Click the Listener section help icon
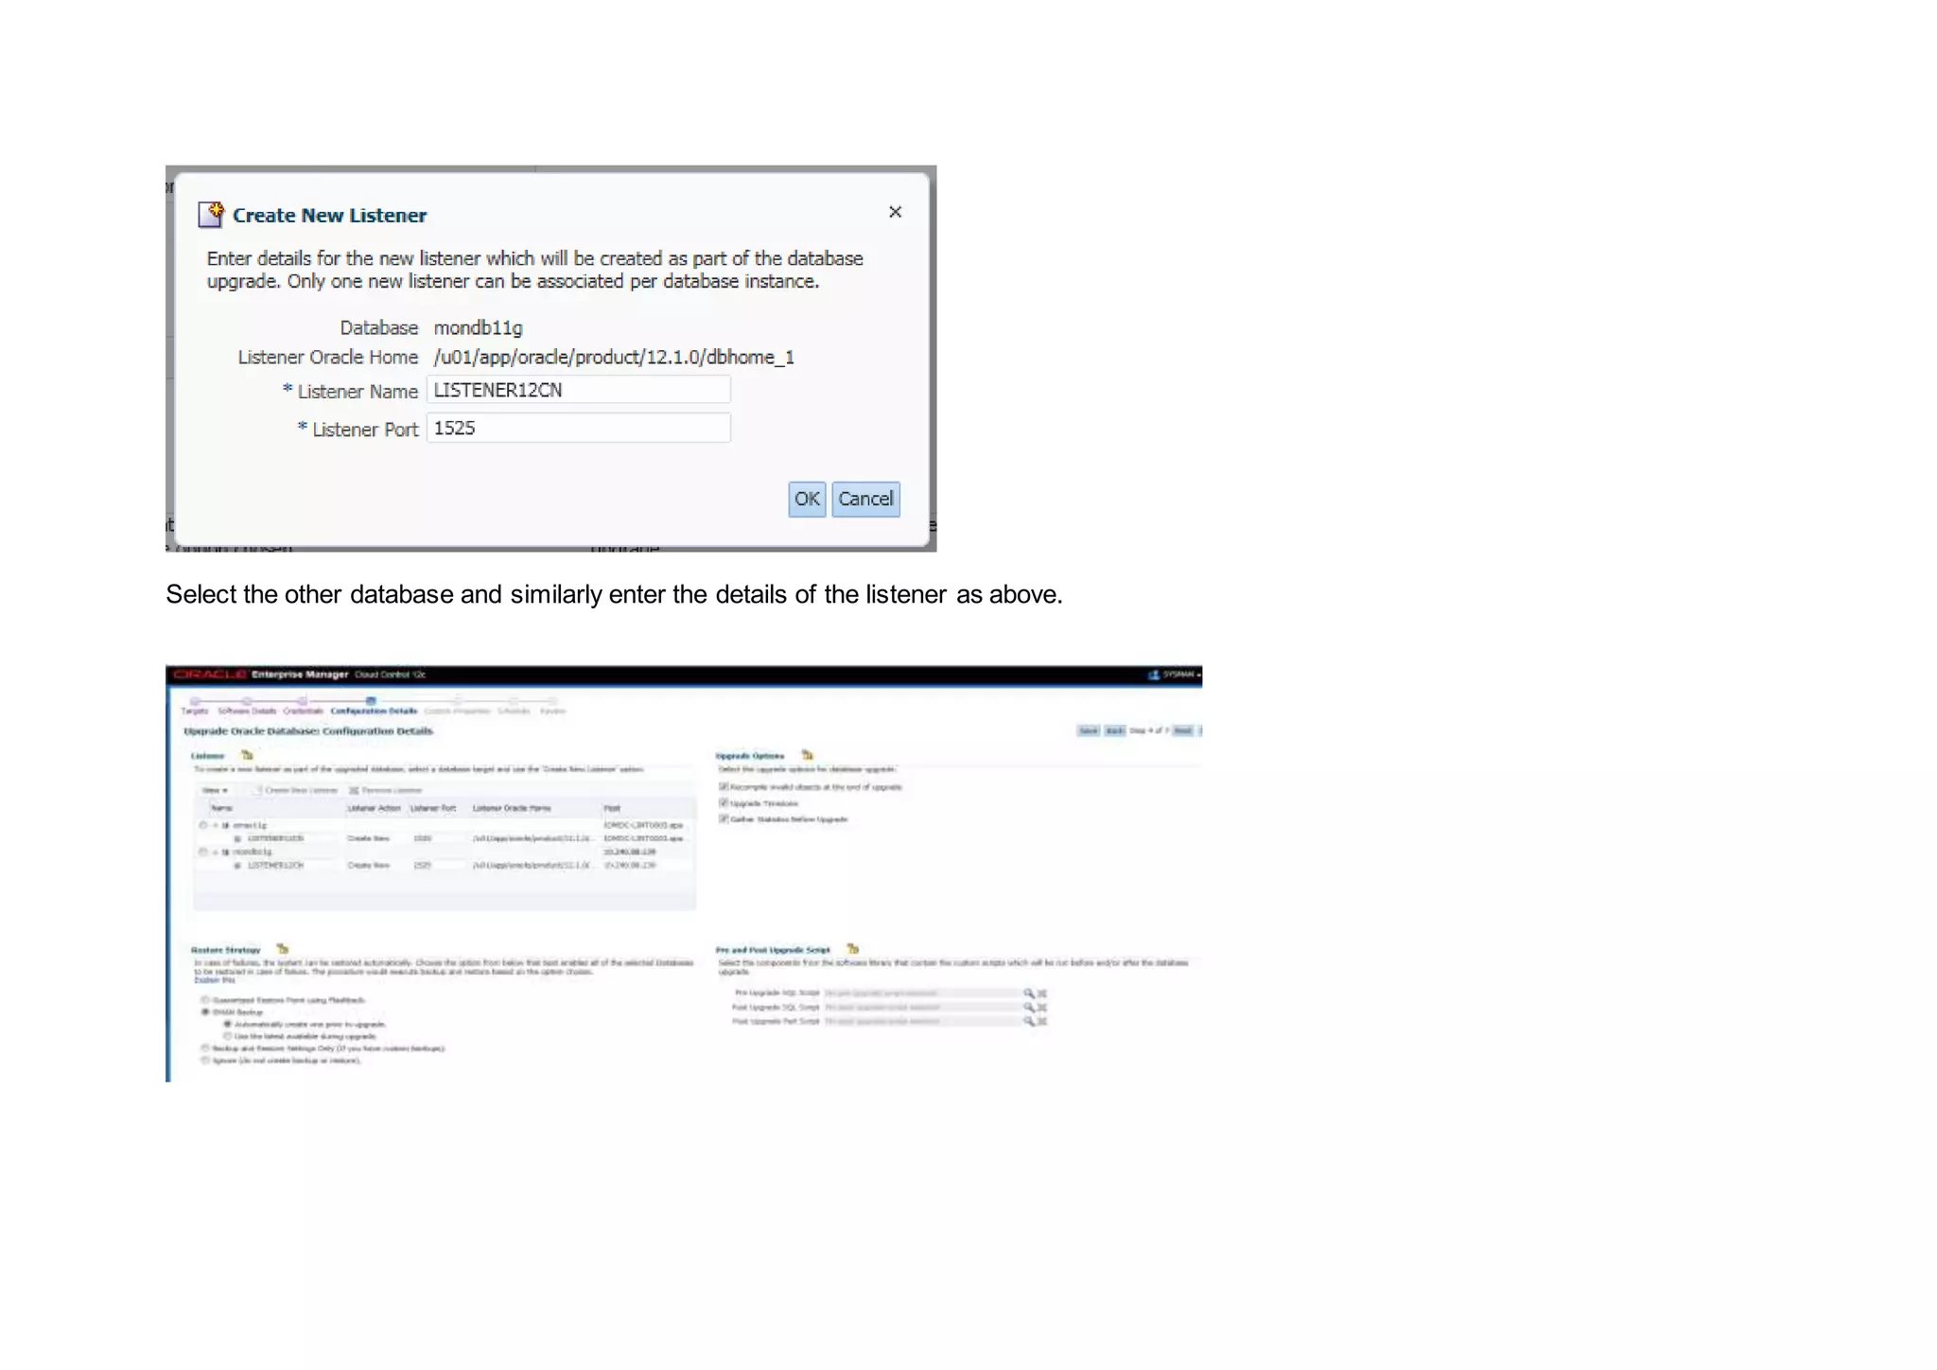This screenshot has height=1370, width=1937. coord(247,755)
